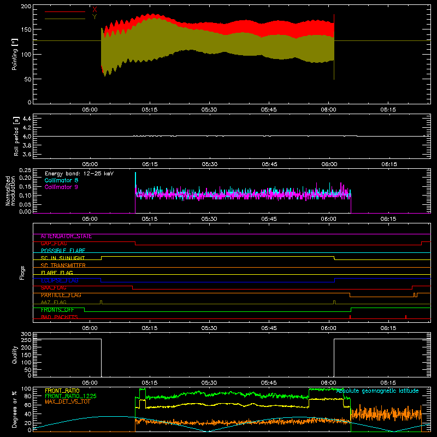This screenshot has width=437, height=437.
Task: Click the 05:15 tick under Pointing plot
Action: click(149, 110)
